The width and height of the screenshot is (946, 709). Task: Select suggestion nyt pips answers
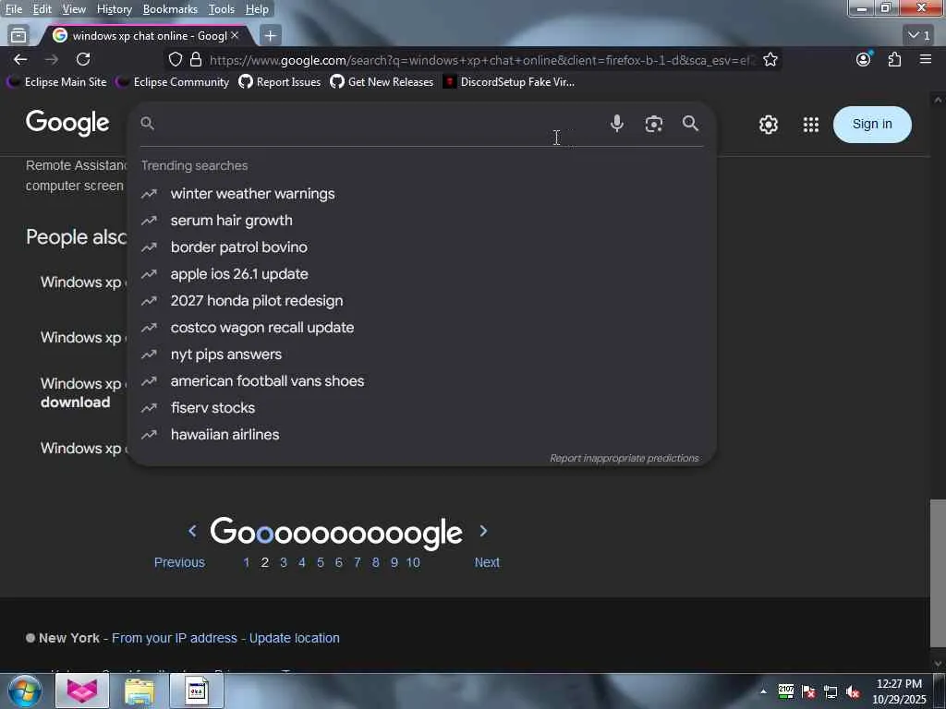click(x=422, y=354)
